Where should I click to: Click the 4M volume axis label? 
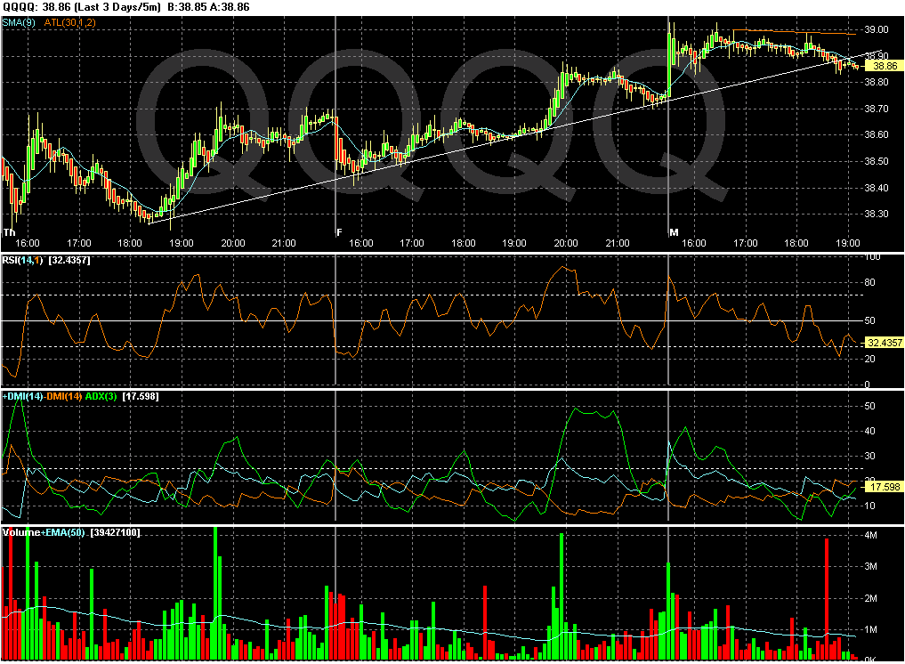(x=870, y=536)
